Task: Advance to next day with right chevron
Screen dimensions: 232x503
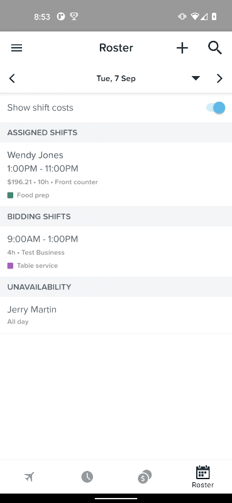Action: (x=219, y=78)
